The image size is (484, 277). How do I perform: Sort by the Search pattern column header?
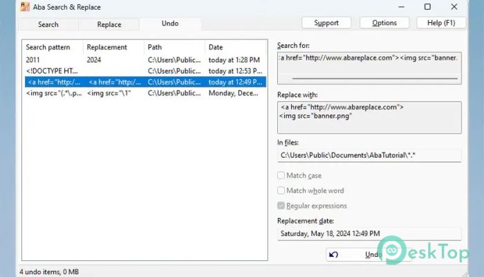pos(53,47)
